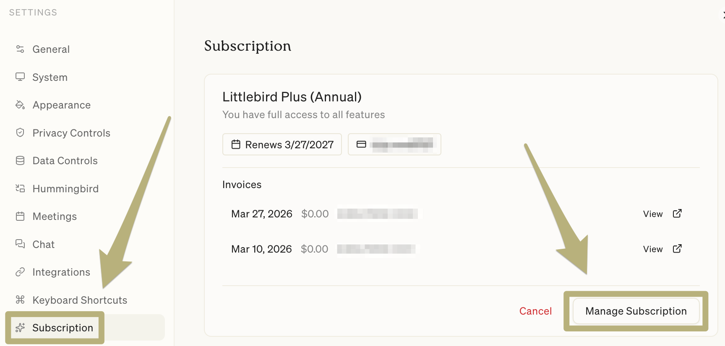Click the Privacy Controls shield icon
The image size is (725, 346).
[20, 133]
